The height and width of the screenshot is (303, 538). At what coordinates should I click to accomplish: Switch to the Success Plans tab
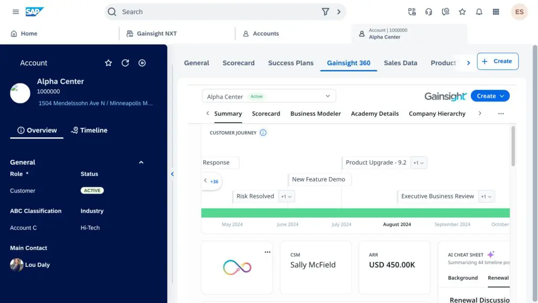291,63
